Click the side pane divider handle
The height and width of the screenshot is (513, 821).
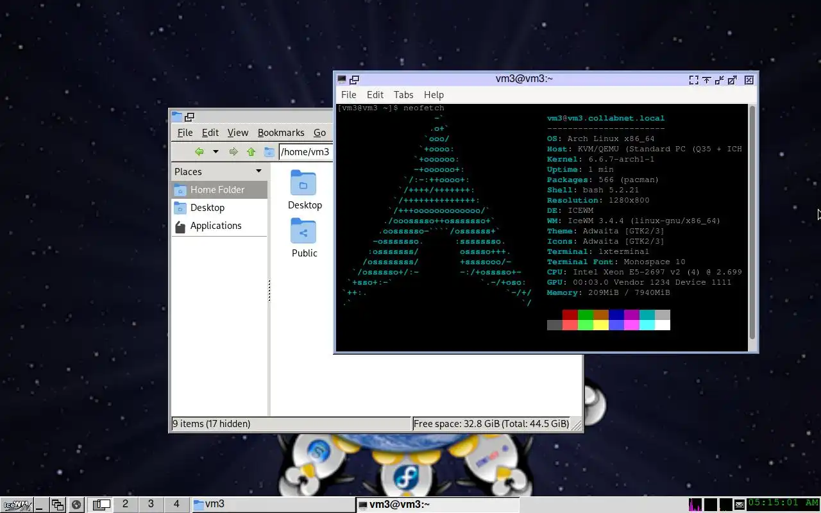click(269, 290)
